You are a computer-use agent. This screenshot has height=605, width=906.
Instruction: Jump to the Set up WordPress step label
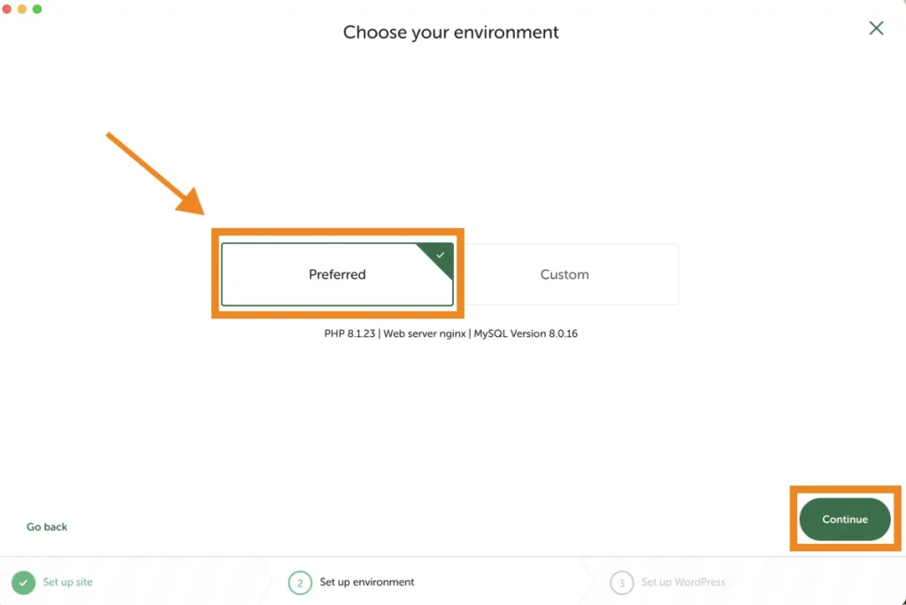pos(683,582)
